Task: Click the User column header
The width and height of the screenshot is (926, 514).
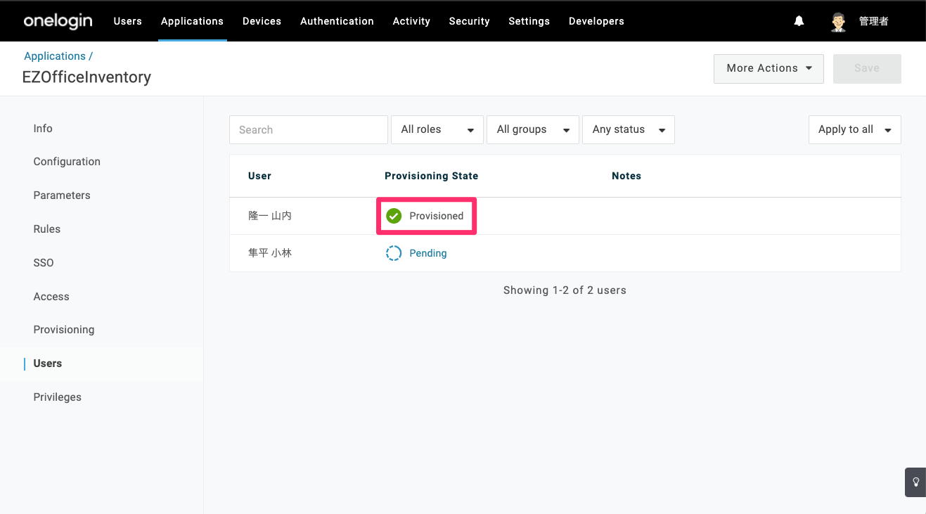Action: point(259,176)
